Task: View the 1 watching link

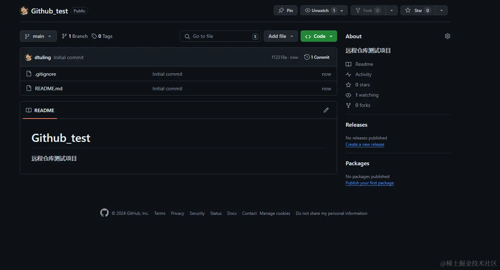Action: (362, 95)
